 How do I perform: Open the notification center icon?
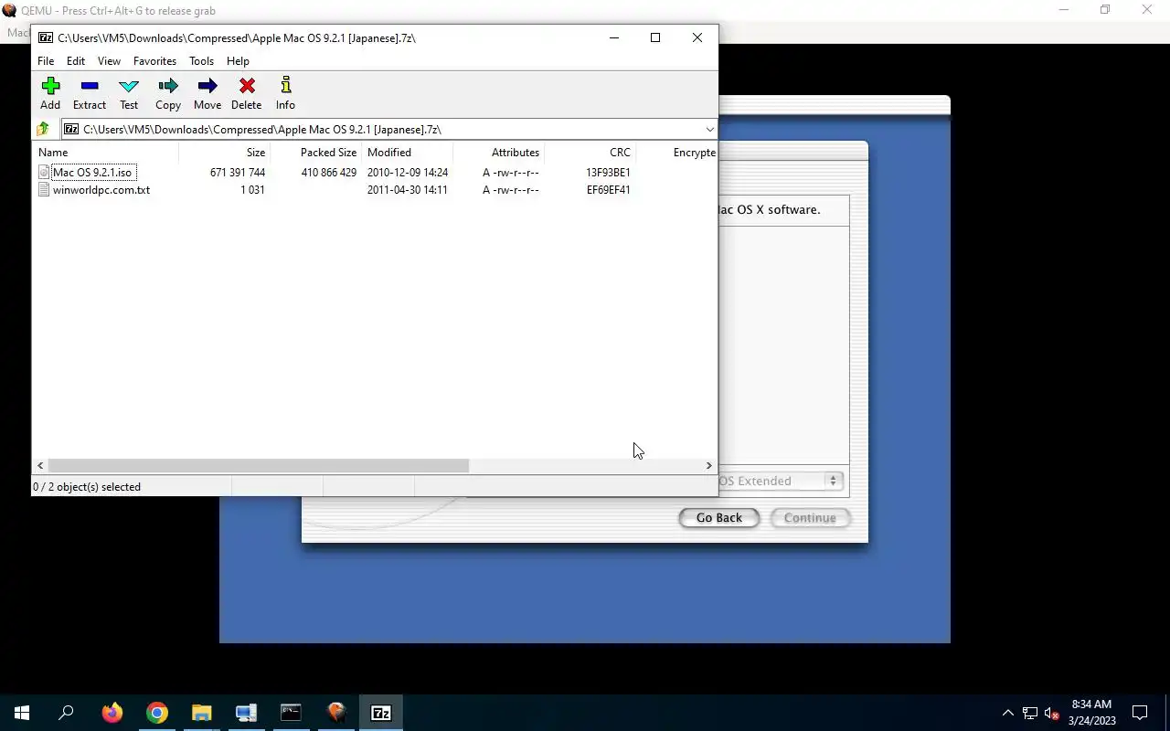coord(1140,713)
